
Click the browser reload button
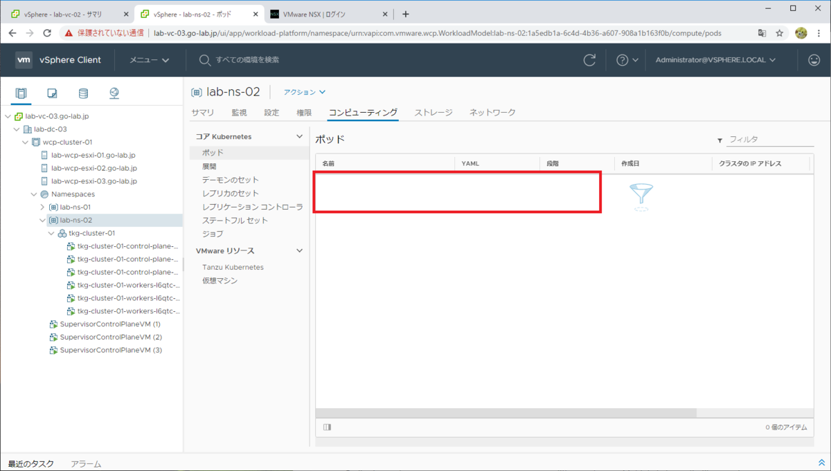(47, 33)
